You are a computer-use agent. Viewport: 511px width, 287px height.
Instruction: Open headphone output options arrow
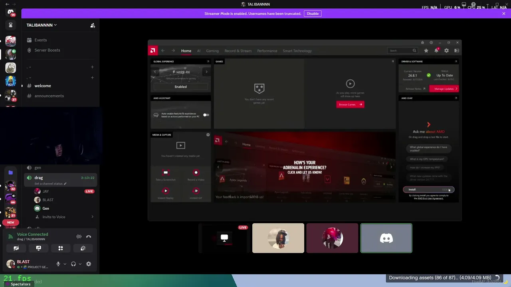(x=80, y=264)
